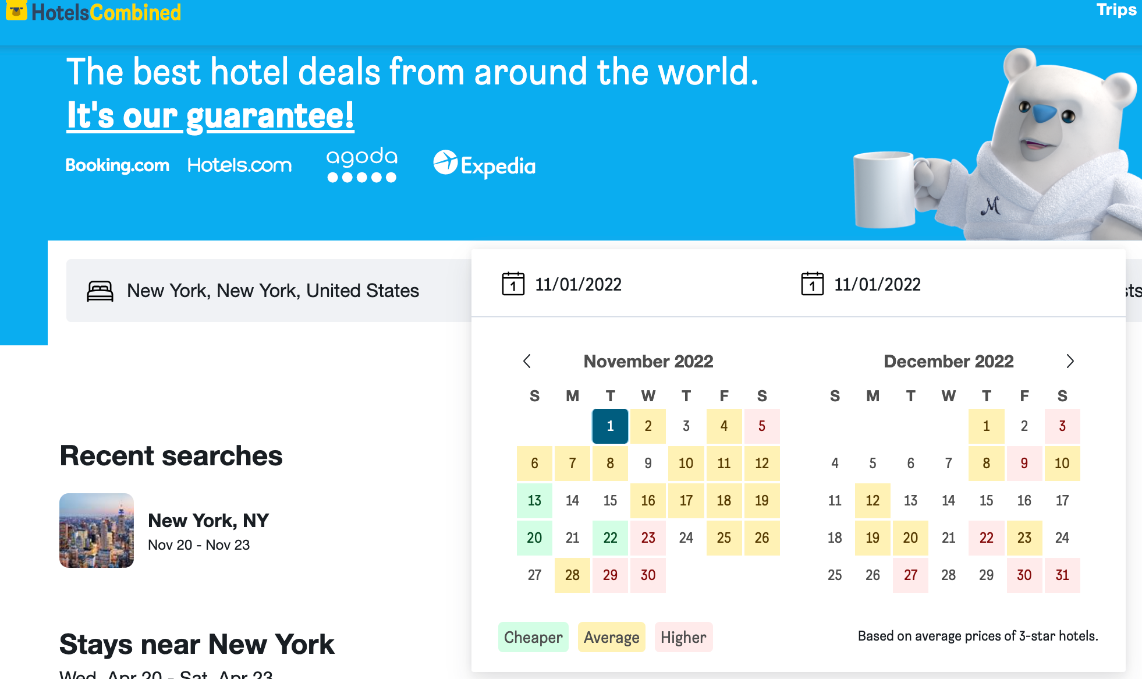The image size is (1142, 679).
Task: Click the Expedia logo
Action: pos(484,165)
